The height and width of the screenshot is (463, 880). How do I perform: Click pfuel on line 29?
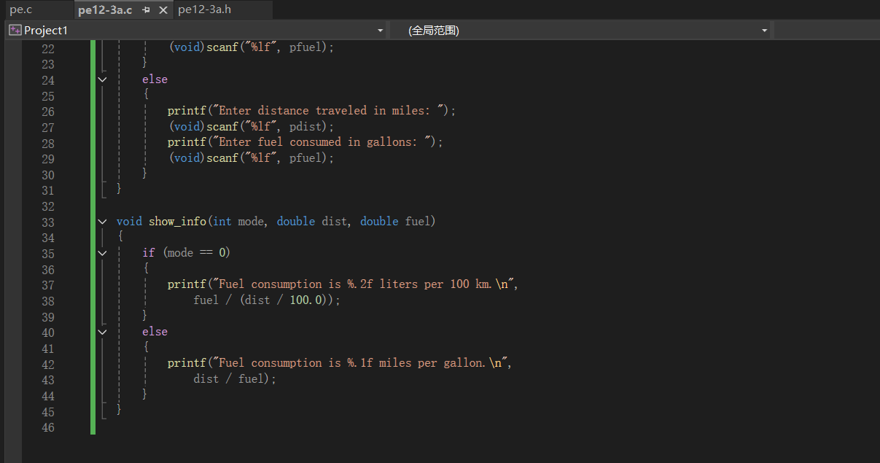tap(305, 158)
